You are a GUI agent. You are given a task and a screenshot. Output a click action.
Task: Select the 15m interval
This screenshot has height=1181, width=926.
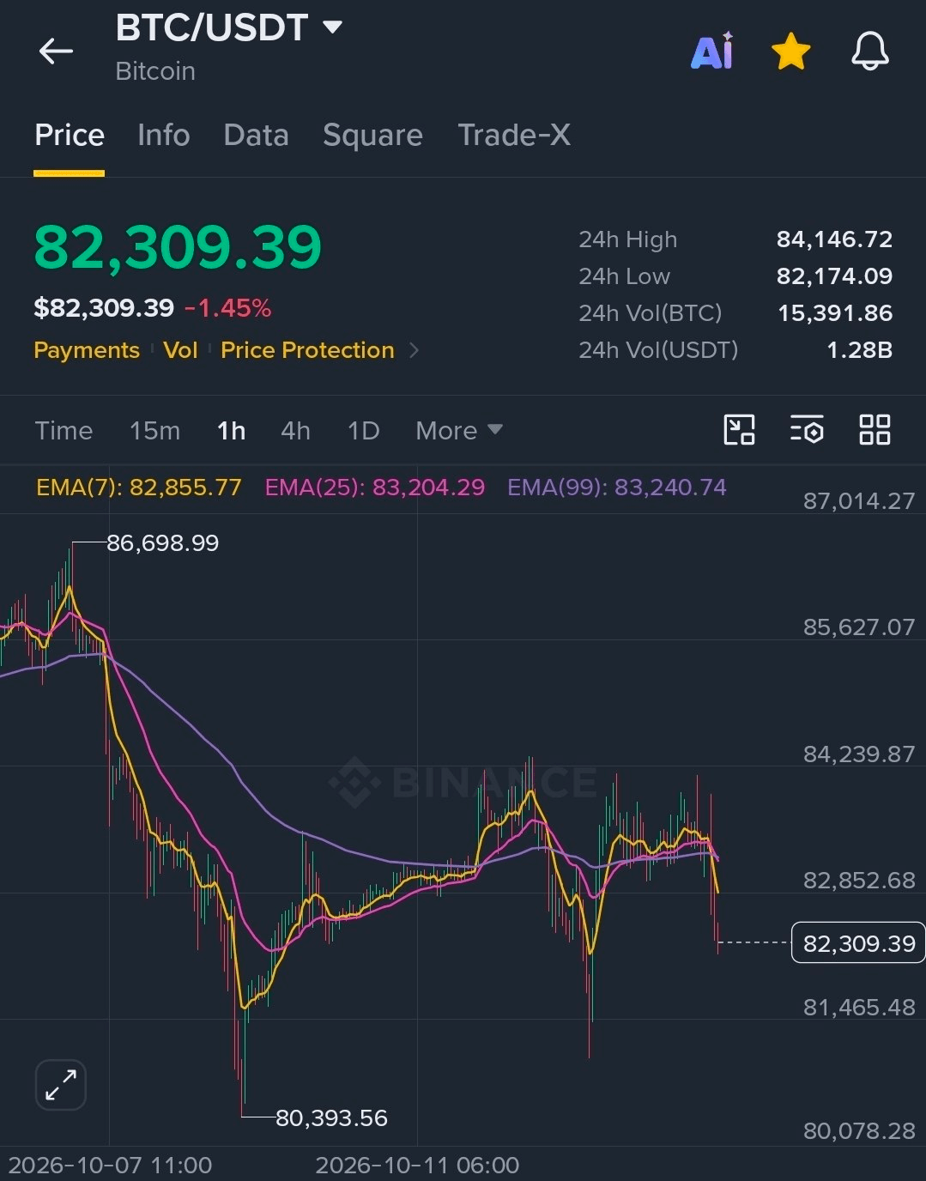pos(154,430)
